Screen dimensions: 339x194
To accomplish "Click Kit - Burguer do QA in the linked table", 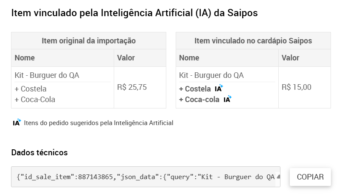I will [x=212, y=75].
